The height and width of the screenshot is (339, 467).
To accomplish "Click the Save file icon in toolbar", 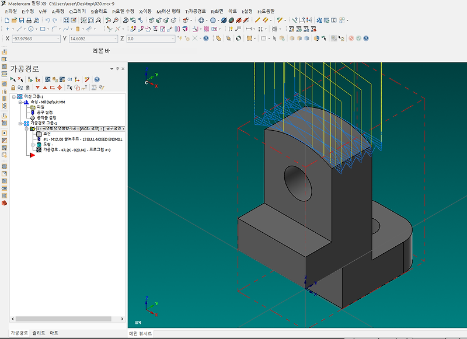I will [x=21, y=20].
